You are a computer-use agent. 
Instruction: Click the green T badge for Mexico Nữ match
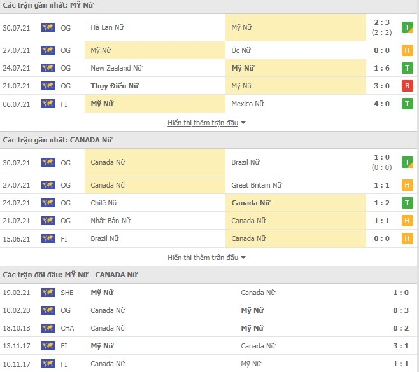[408, 104]
